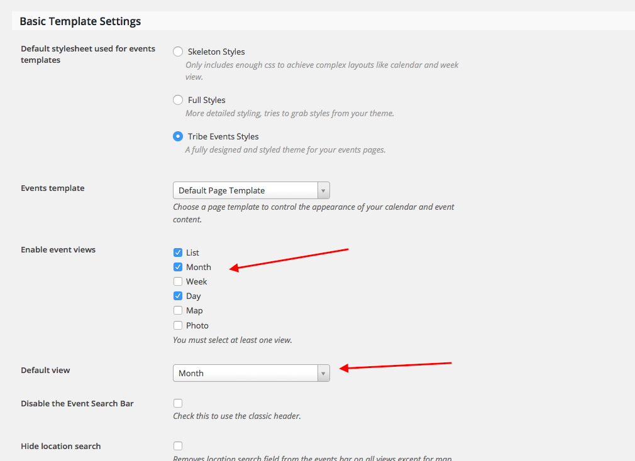The width and height of the screenshot is (635, 461).
Task: Click the Basic Template Settings heading
Action: [x=80, y=21]
